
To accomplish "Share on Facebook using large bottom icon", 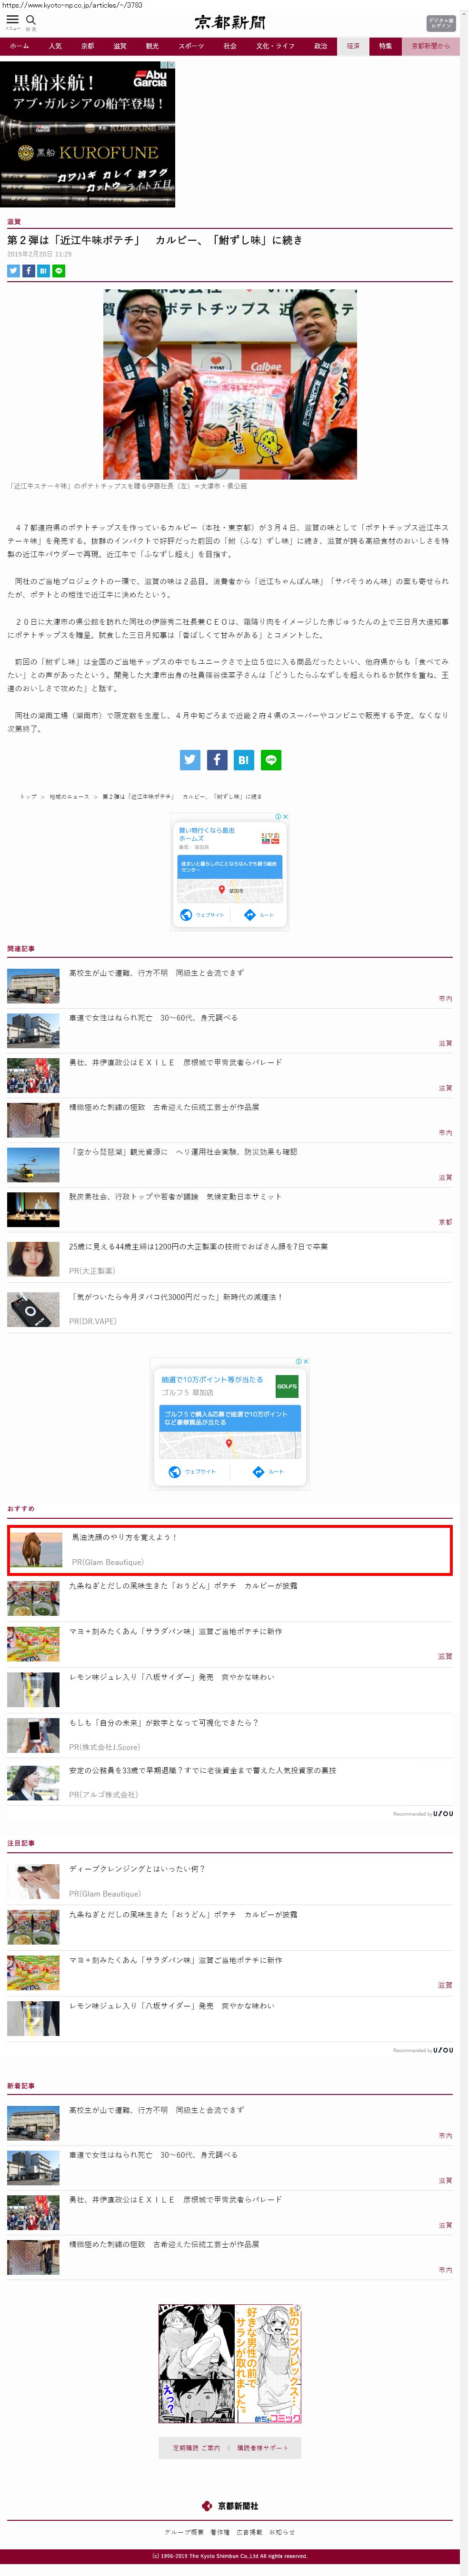I will (217, 760).
